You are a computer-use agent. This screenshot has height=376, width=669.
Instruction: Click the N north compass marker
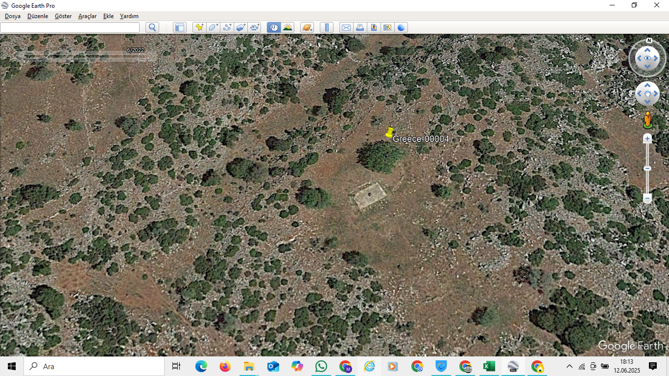pyautogui.click(x=649, y=41)
